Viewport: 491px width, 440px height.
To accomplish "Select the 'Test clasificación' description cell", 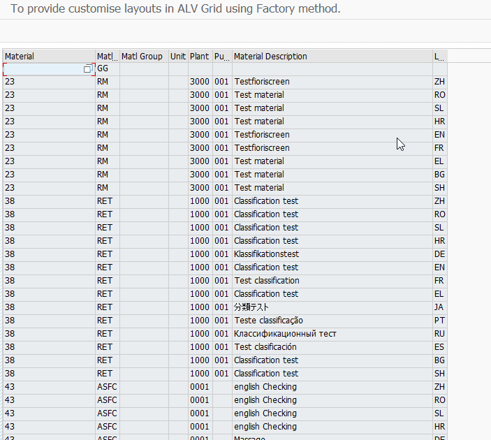I will (x=332, y=347).
